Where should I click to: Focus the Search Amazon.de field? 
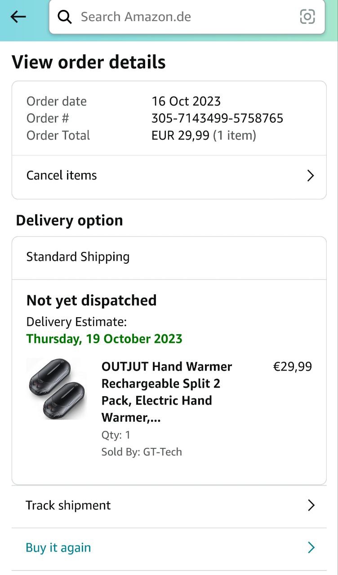180,17
